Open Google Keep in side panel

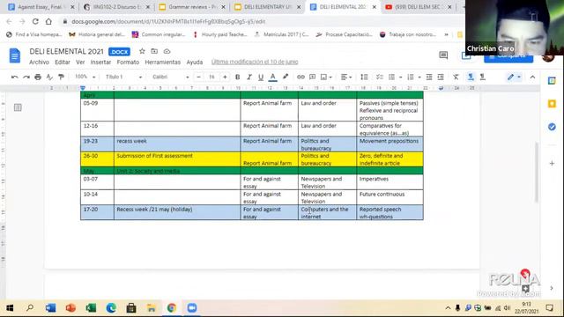pyautogui.click(x=552, y=104)
